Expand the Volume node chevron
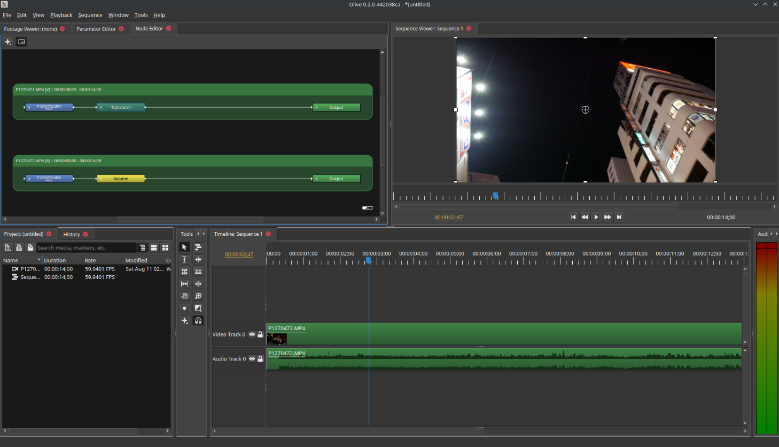The width and height of the screenshot is (779, 447). click(101, 179)
